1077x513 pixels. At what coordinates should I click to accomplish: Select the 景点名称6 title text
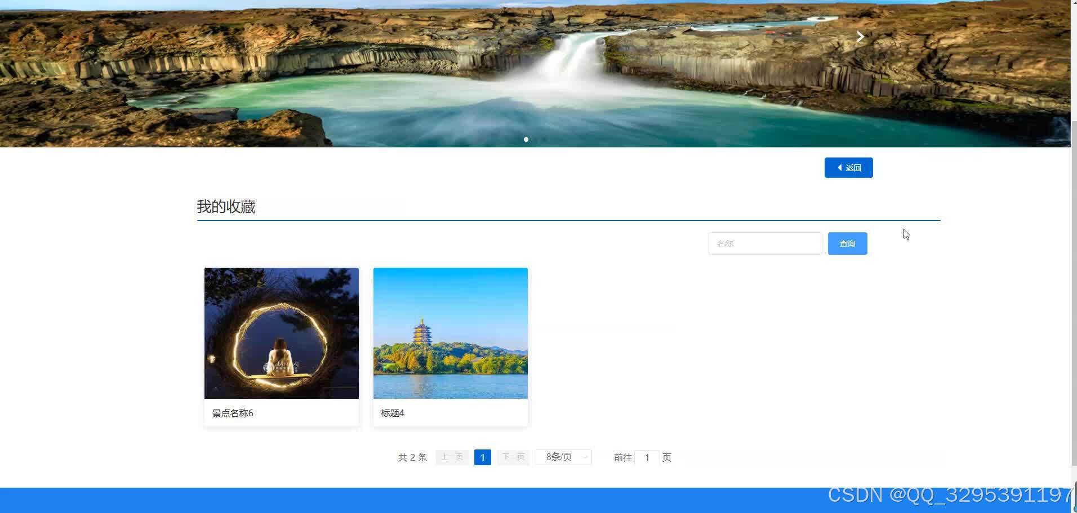coord(233,413)
